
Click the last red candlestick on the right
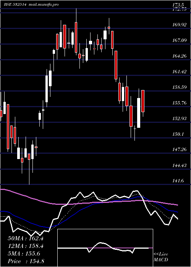pos(143,101)
